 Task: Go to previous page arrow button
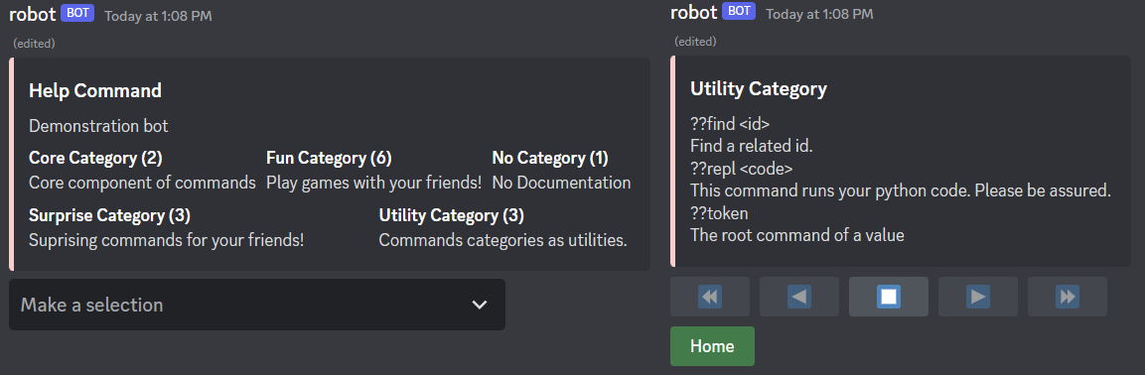tap(799, 297)
